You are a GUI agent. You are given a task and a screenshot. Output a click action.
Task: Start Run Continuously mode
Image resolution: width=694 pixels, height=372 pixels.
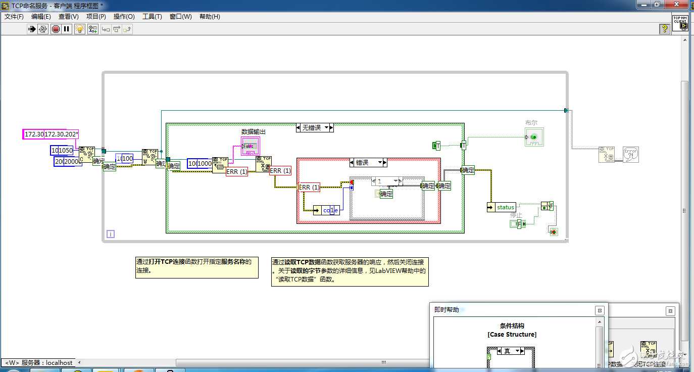(43, 29)
